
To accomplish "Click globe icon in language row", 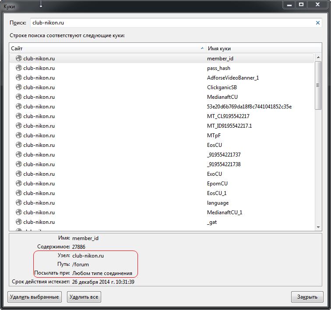I will (x=19, y=203).
